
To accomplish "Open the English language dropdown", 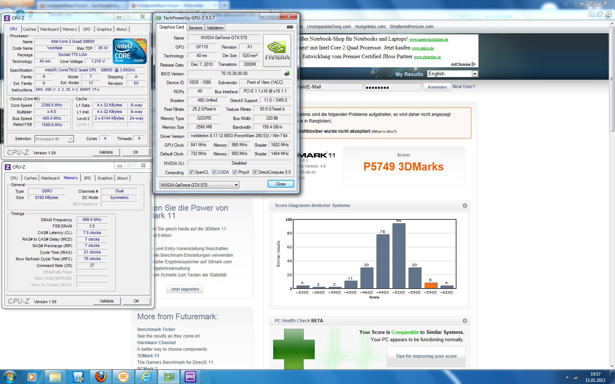I will tap(452, 74).
